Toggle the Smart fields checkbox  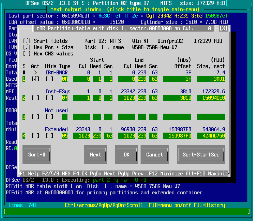[x=27, y=41]
